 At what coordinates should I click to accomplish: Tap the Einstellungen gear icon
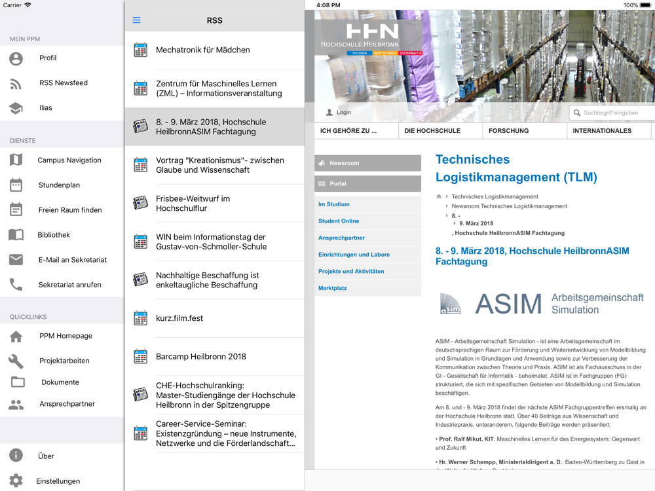coord(16,481)
